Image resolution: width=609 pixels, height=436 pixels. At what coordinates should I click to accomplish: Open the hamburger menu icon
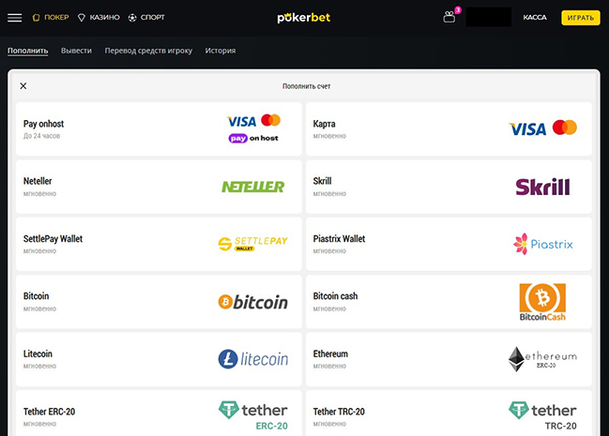click(x=14, y=17)
